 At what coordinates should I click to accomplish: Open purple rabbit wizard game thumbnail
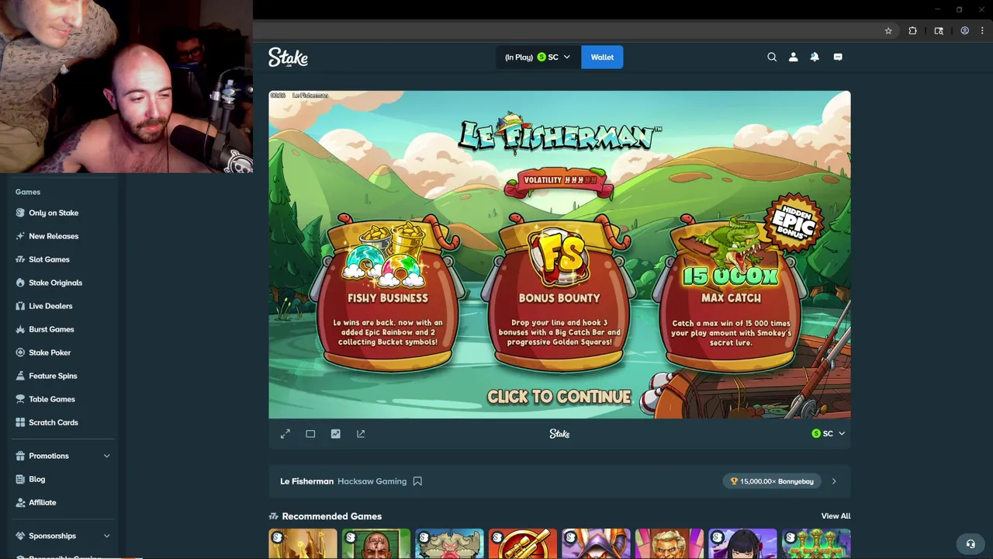[596, 544]
